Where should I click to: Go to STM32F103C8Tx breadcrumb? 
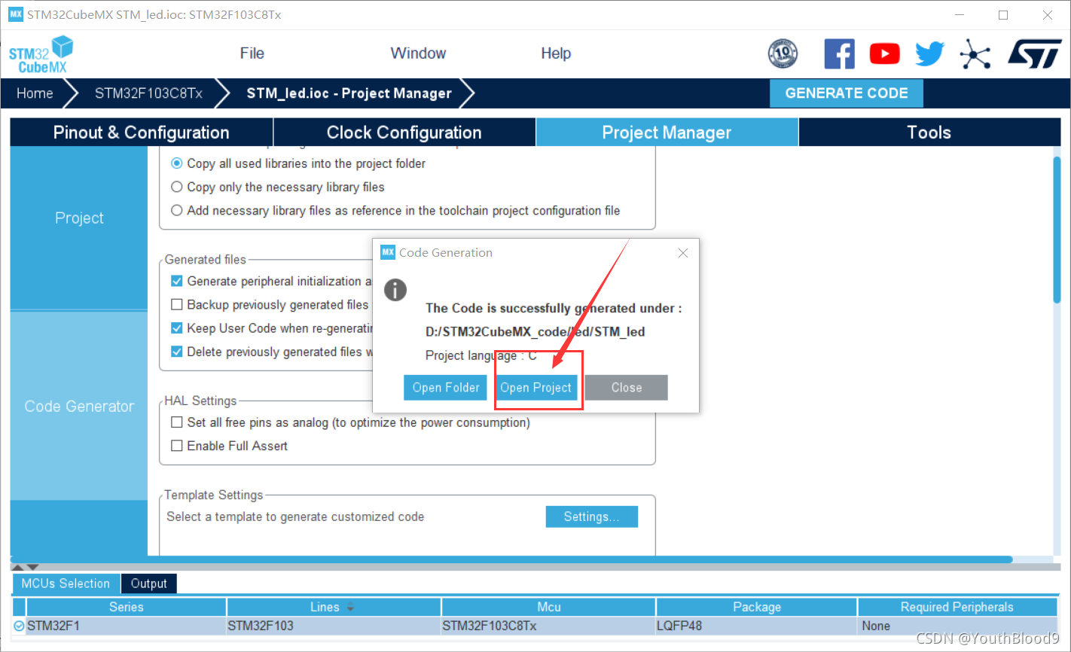[148, 93]
